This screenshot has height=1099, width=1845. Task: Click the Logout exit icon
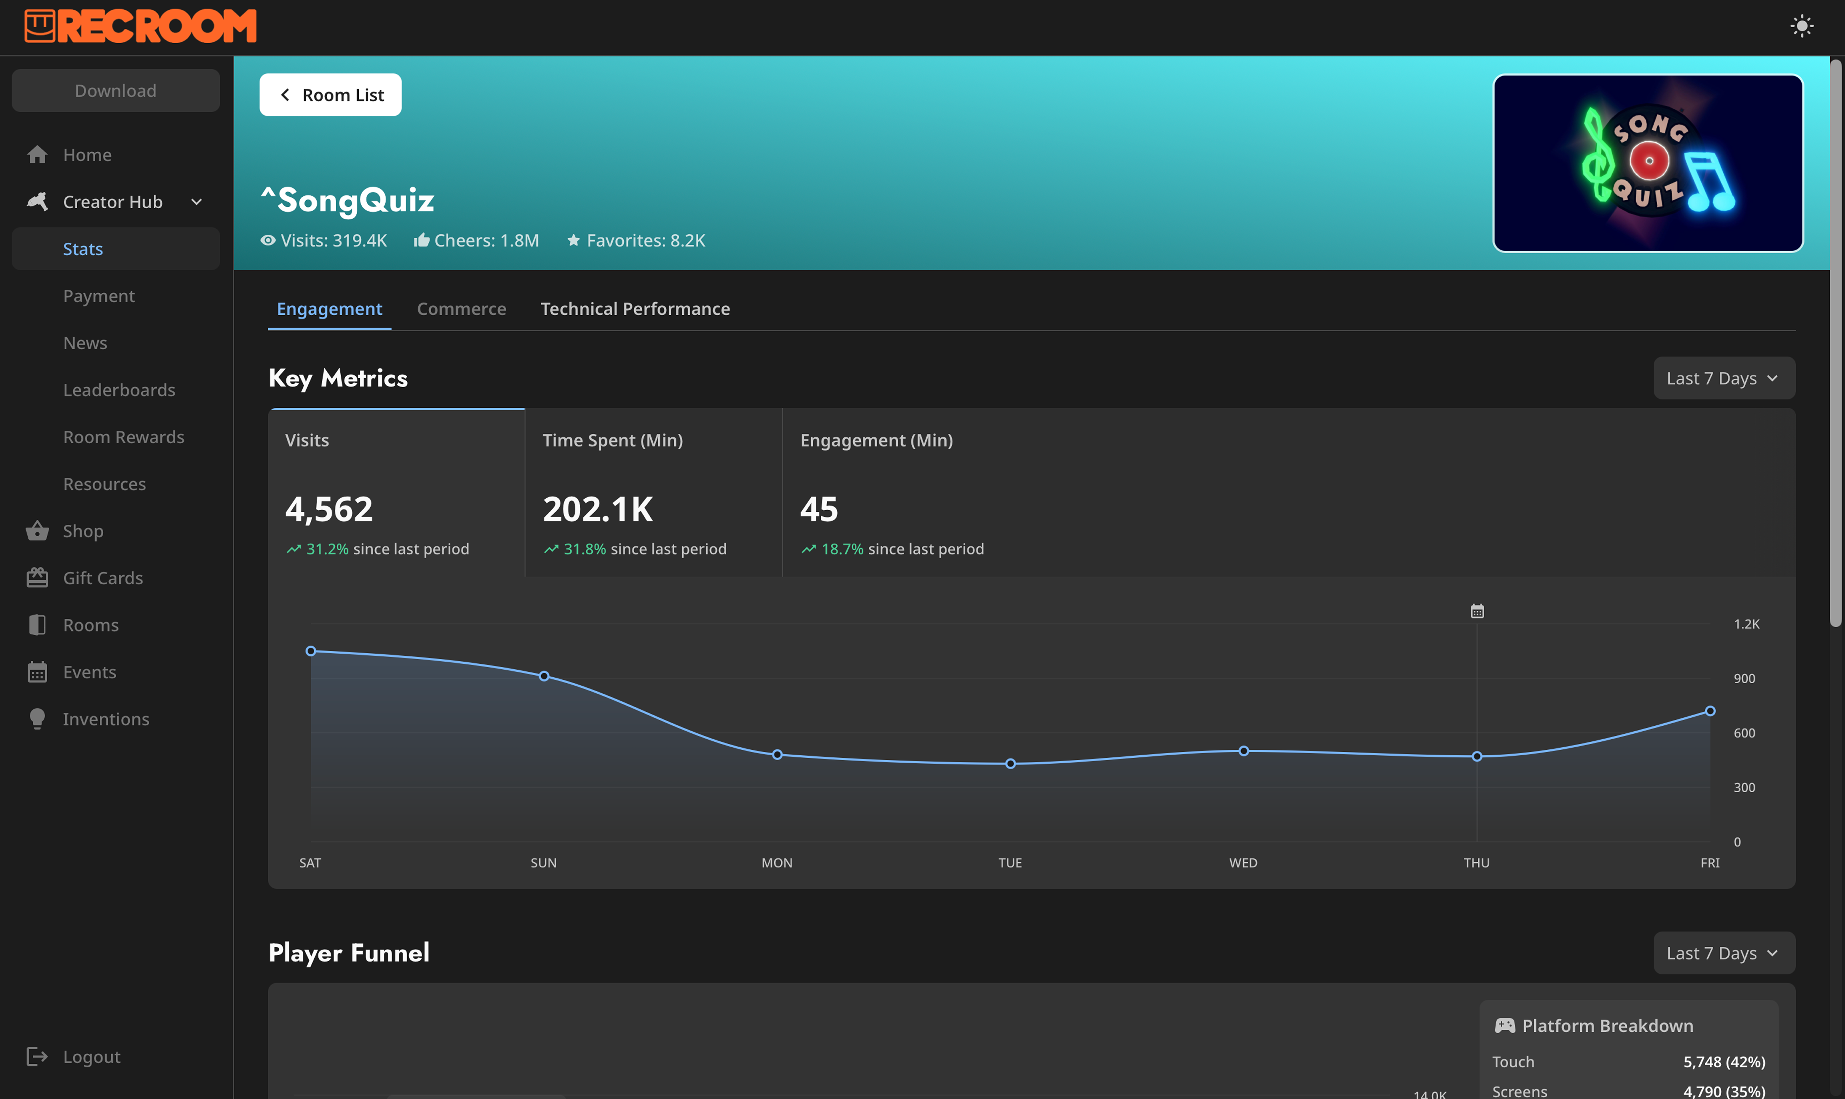37,1057
